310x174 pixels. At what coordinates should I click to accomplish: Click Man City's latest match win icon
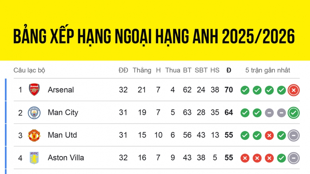click(294, 113)
